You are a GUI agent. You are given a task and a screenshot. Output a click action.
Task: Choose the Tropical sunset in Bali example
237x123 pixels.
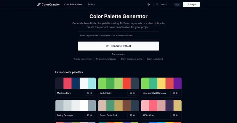83,59
